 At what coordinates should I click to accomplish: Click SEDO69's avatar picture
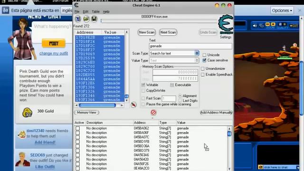[x=22, y=160]
